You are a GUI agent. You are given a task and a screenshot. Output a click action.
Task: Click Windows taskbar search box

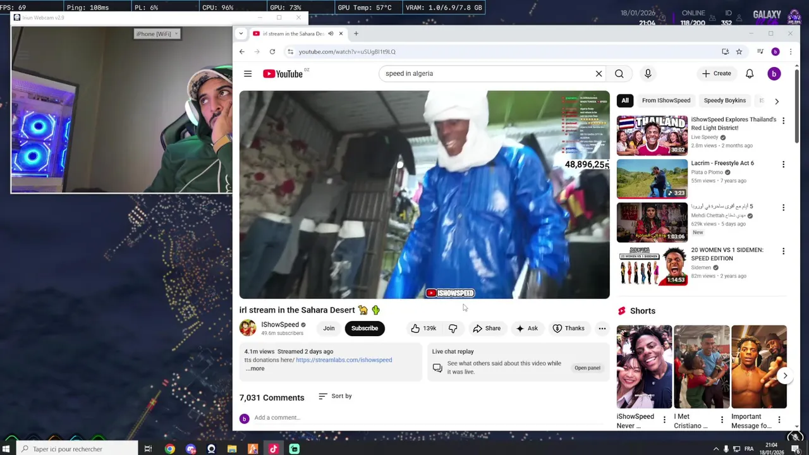[x=76, y=449]
